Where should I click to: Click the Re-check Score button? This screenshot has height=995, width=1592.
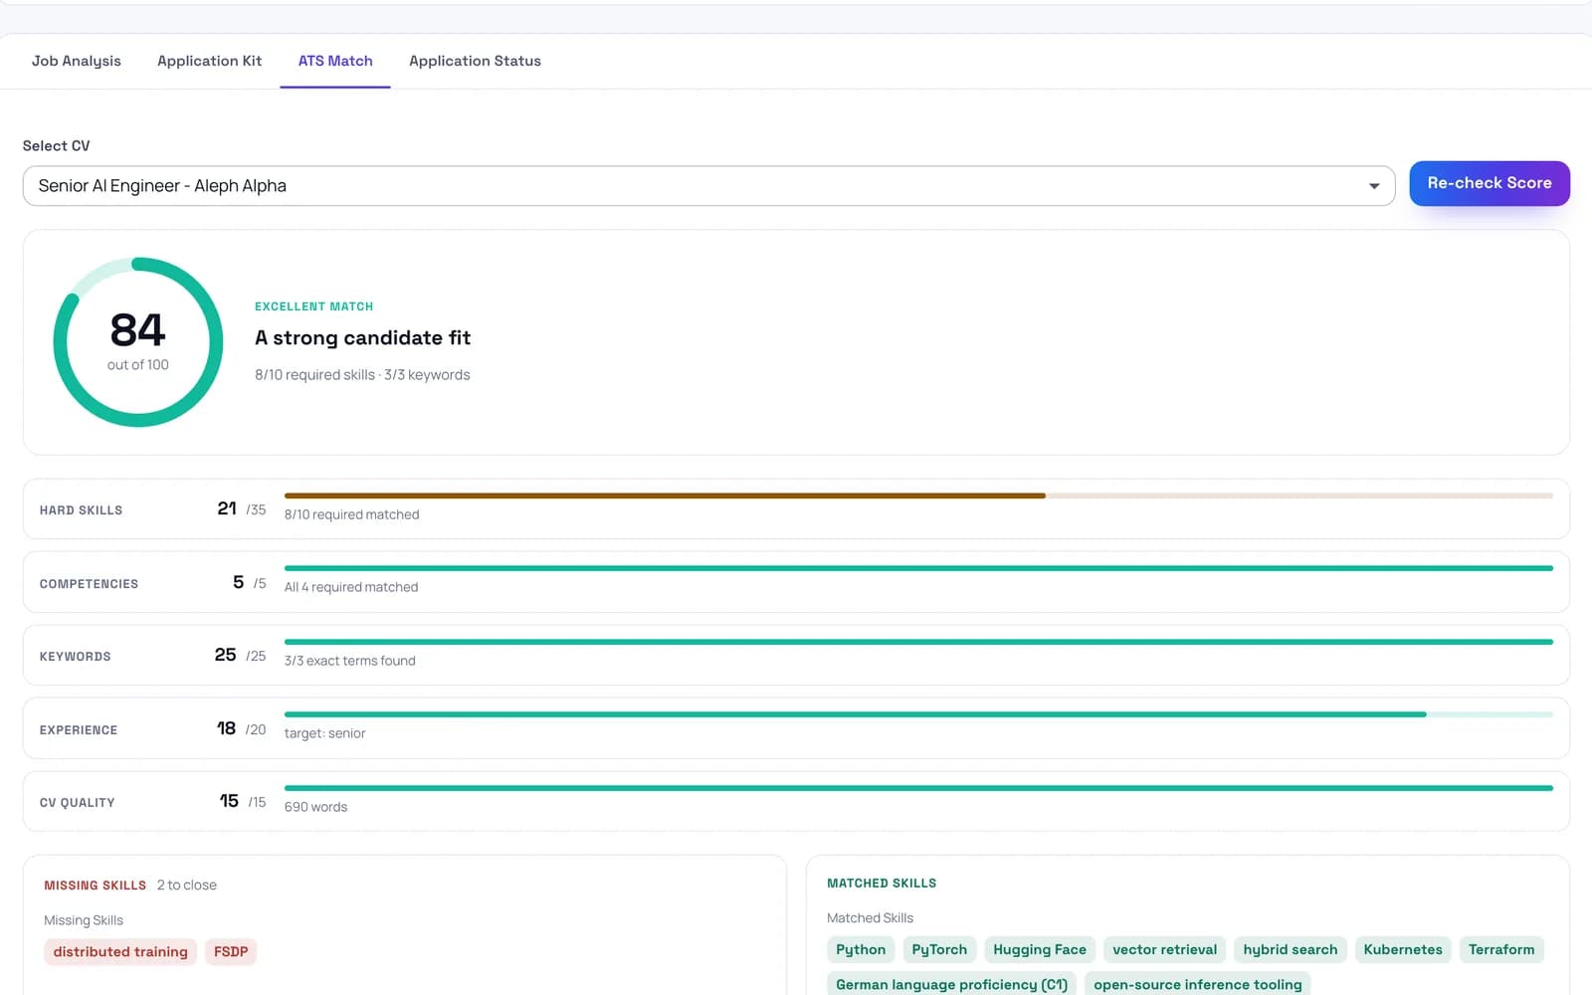[1490, 183]
